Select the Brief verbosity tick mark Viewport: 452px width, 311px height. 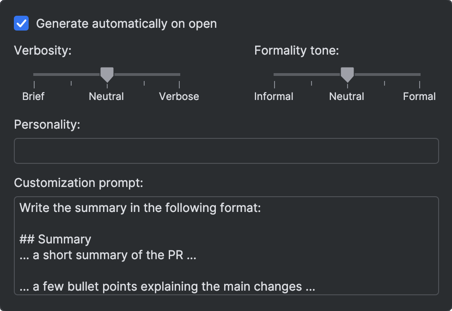click(x=35, y=83)
